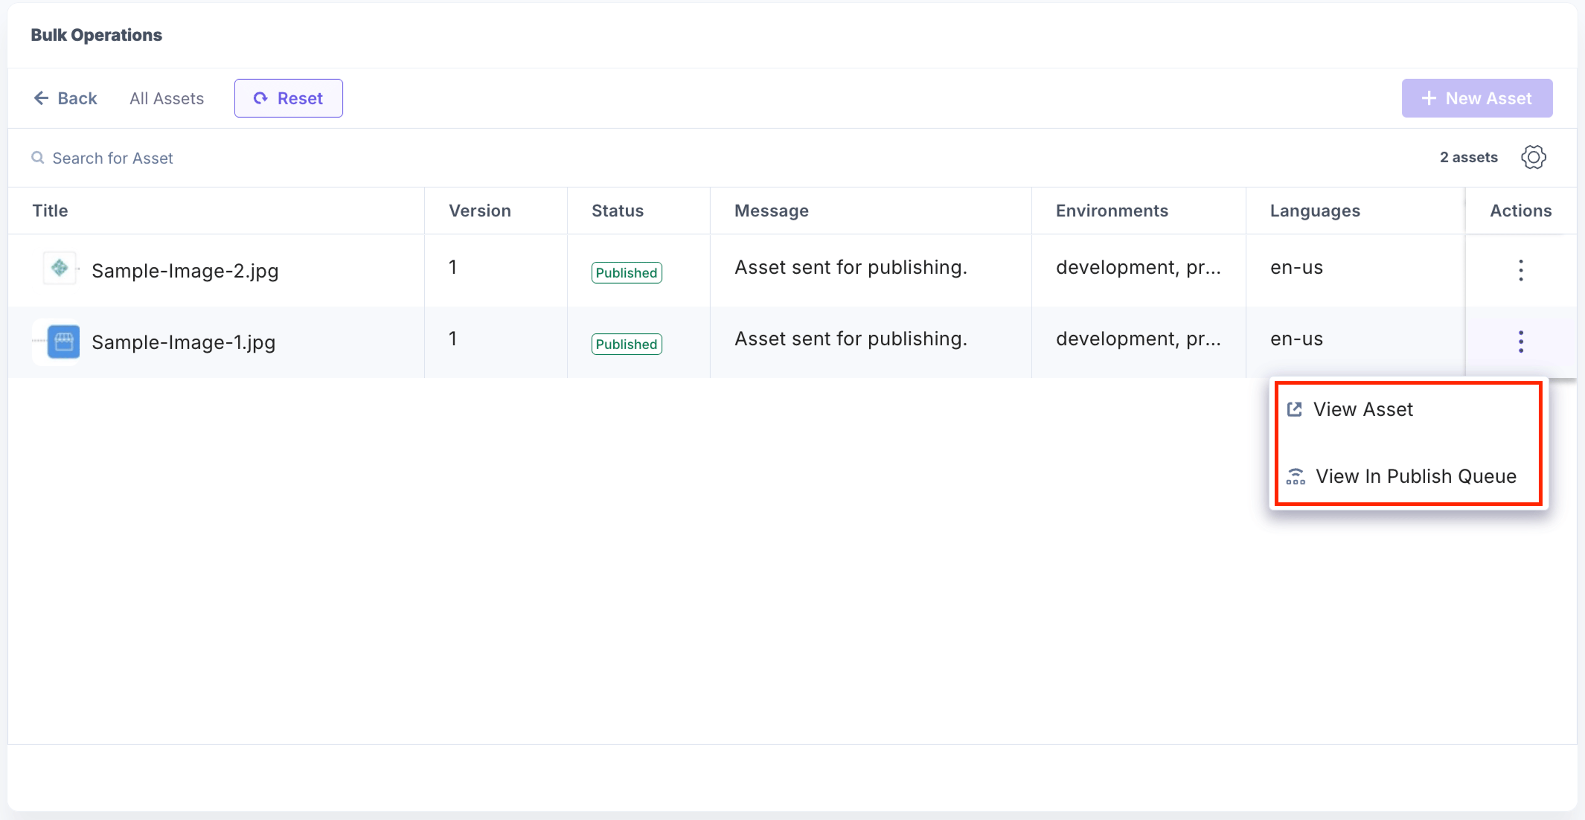Click the Actions column header
Viewport: 1585px width, 820px height.
1520,211
